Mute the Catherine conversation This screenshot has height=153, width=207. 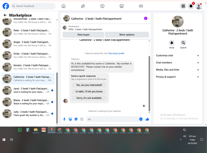(172, 43)
